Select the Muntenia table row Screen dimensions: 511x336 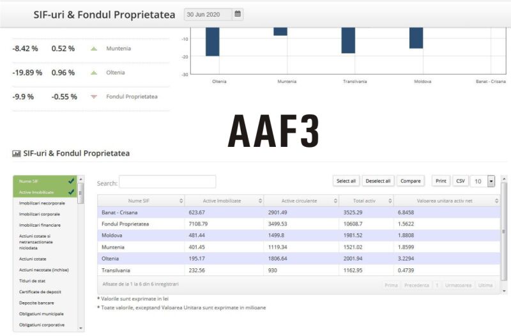click(x=298, y=247)
